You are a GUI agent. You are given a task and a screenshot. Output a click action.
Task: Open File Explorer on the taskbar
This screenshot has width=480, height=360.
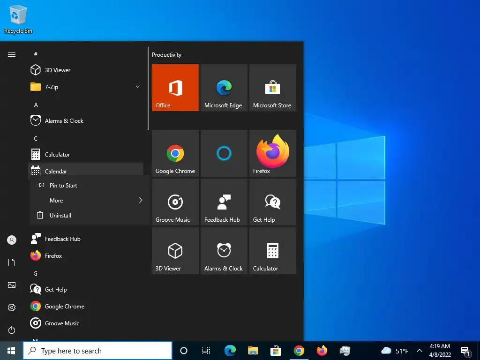click(x=253, y=351)
